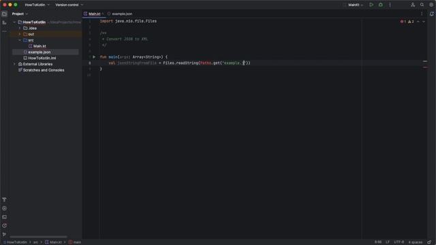Open the Services tool window icon

(4, 208)
